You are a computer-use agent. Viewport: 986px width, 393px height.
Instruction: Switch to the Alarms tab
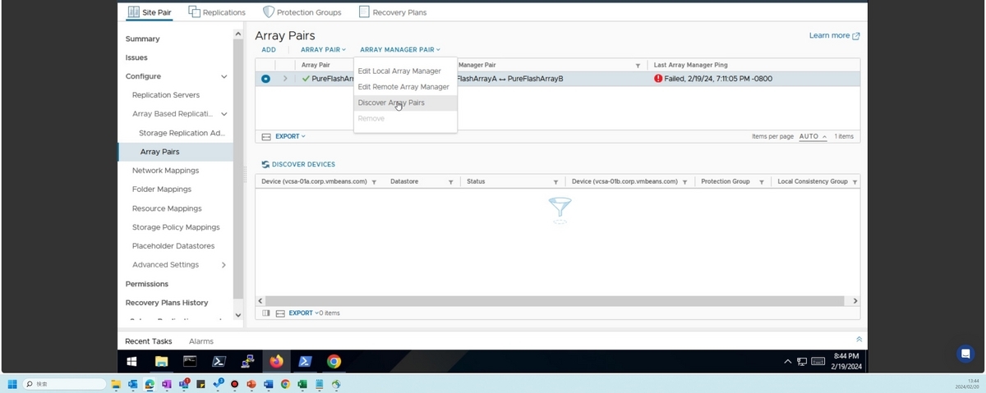pyautogui.click(x=201, y=341)
